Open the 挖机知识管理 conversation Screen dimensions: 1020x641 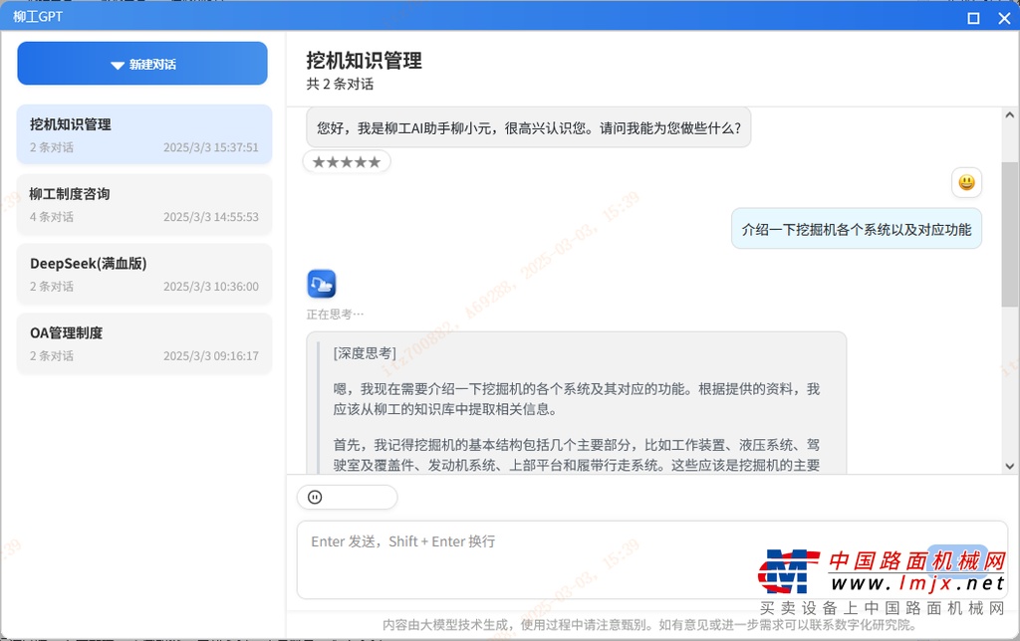pyautogui.click(x=143, y=134)
